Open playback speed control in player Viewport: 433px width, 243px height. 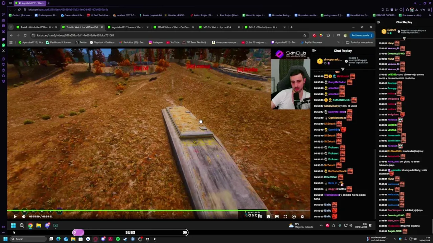click(294, 217)
